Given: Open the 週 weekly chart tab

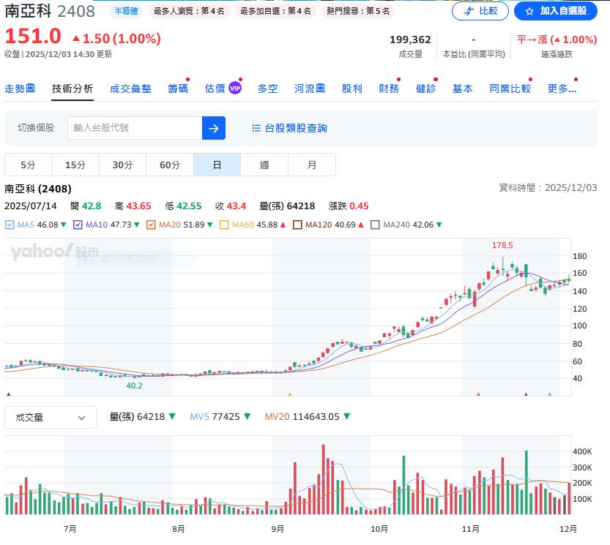Looking at the screenshot, I should [264, 165].
